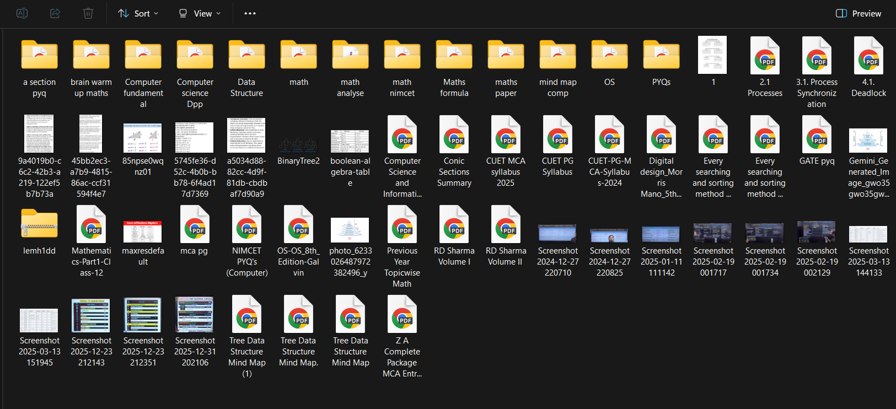Select 'Screenshot 2025-03-13 144133' thumbnail
The height and width of the screenshot is (409, 896).
click(x=868, y=234)
